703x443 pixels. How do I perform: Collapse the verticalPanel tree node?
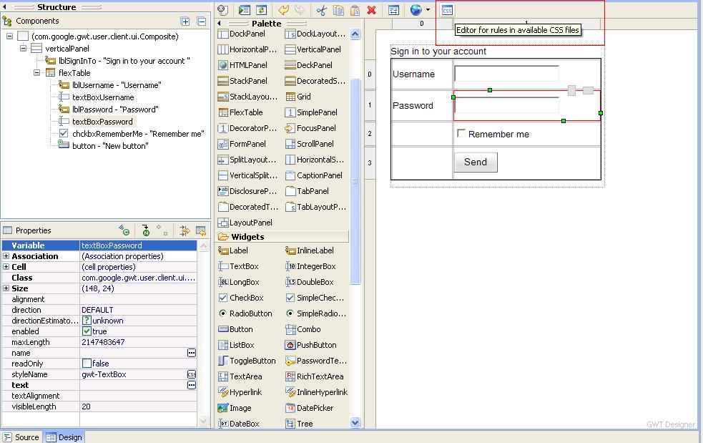pos(23,49)
